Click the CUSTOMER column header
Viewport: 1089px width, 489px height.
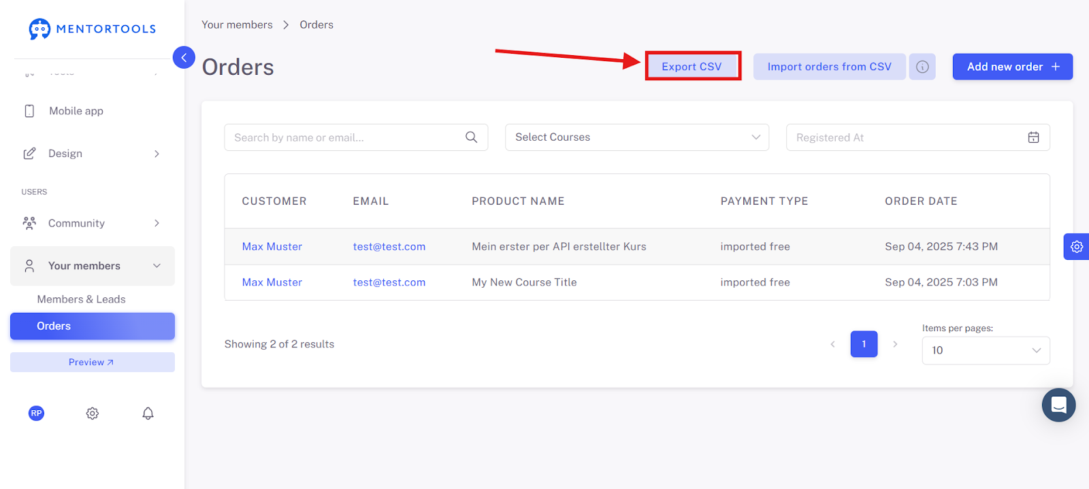click(x=274, y=201)
